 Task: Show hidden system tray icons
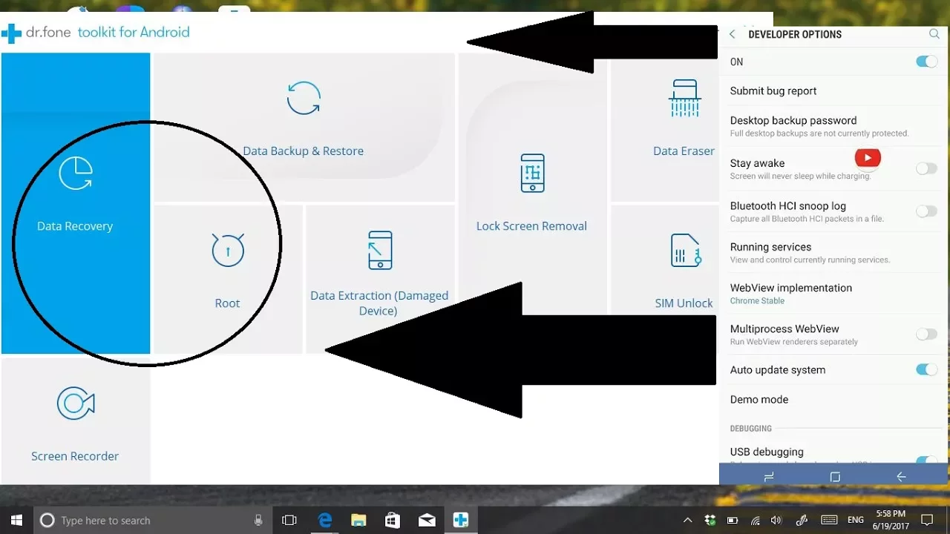[x=688, y=520]
